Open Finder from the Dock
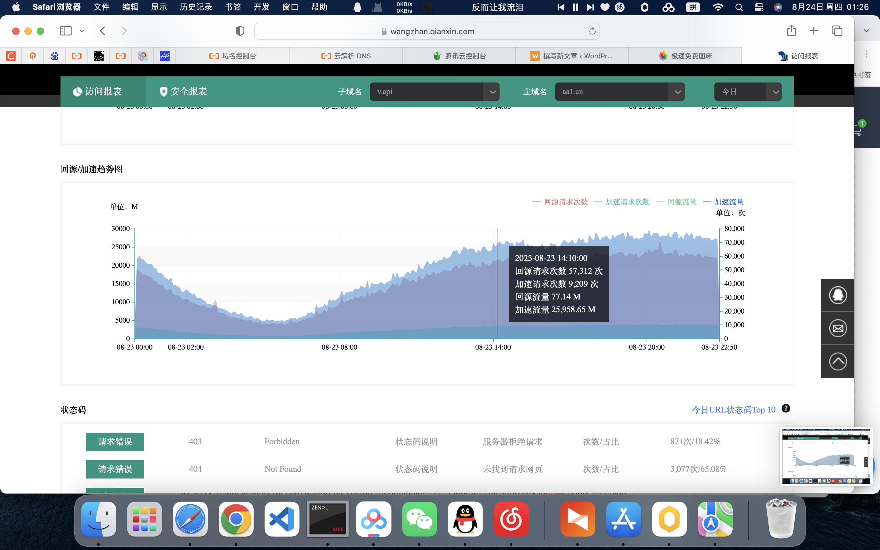The width and height of the screenshot is (880, 550). point(99,519)
